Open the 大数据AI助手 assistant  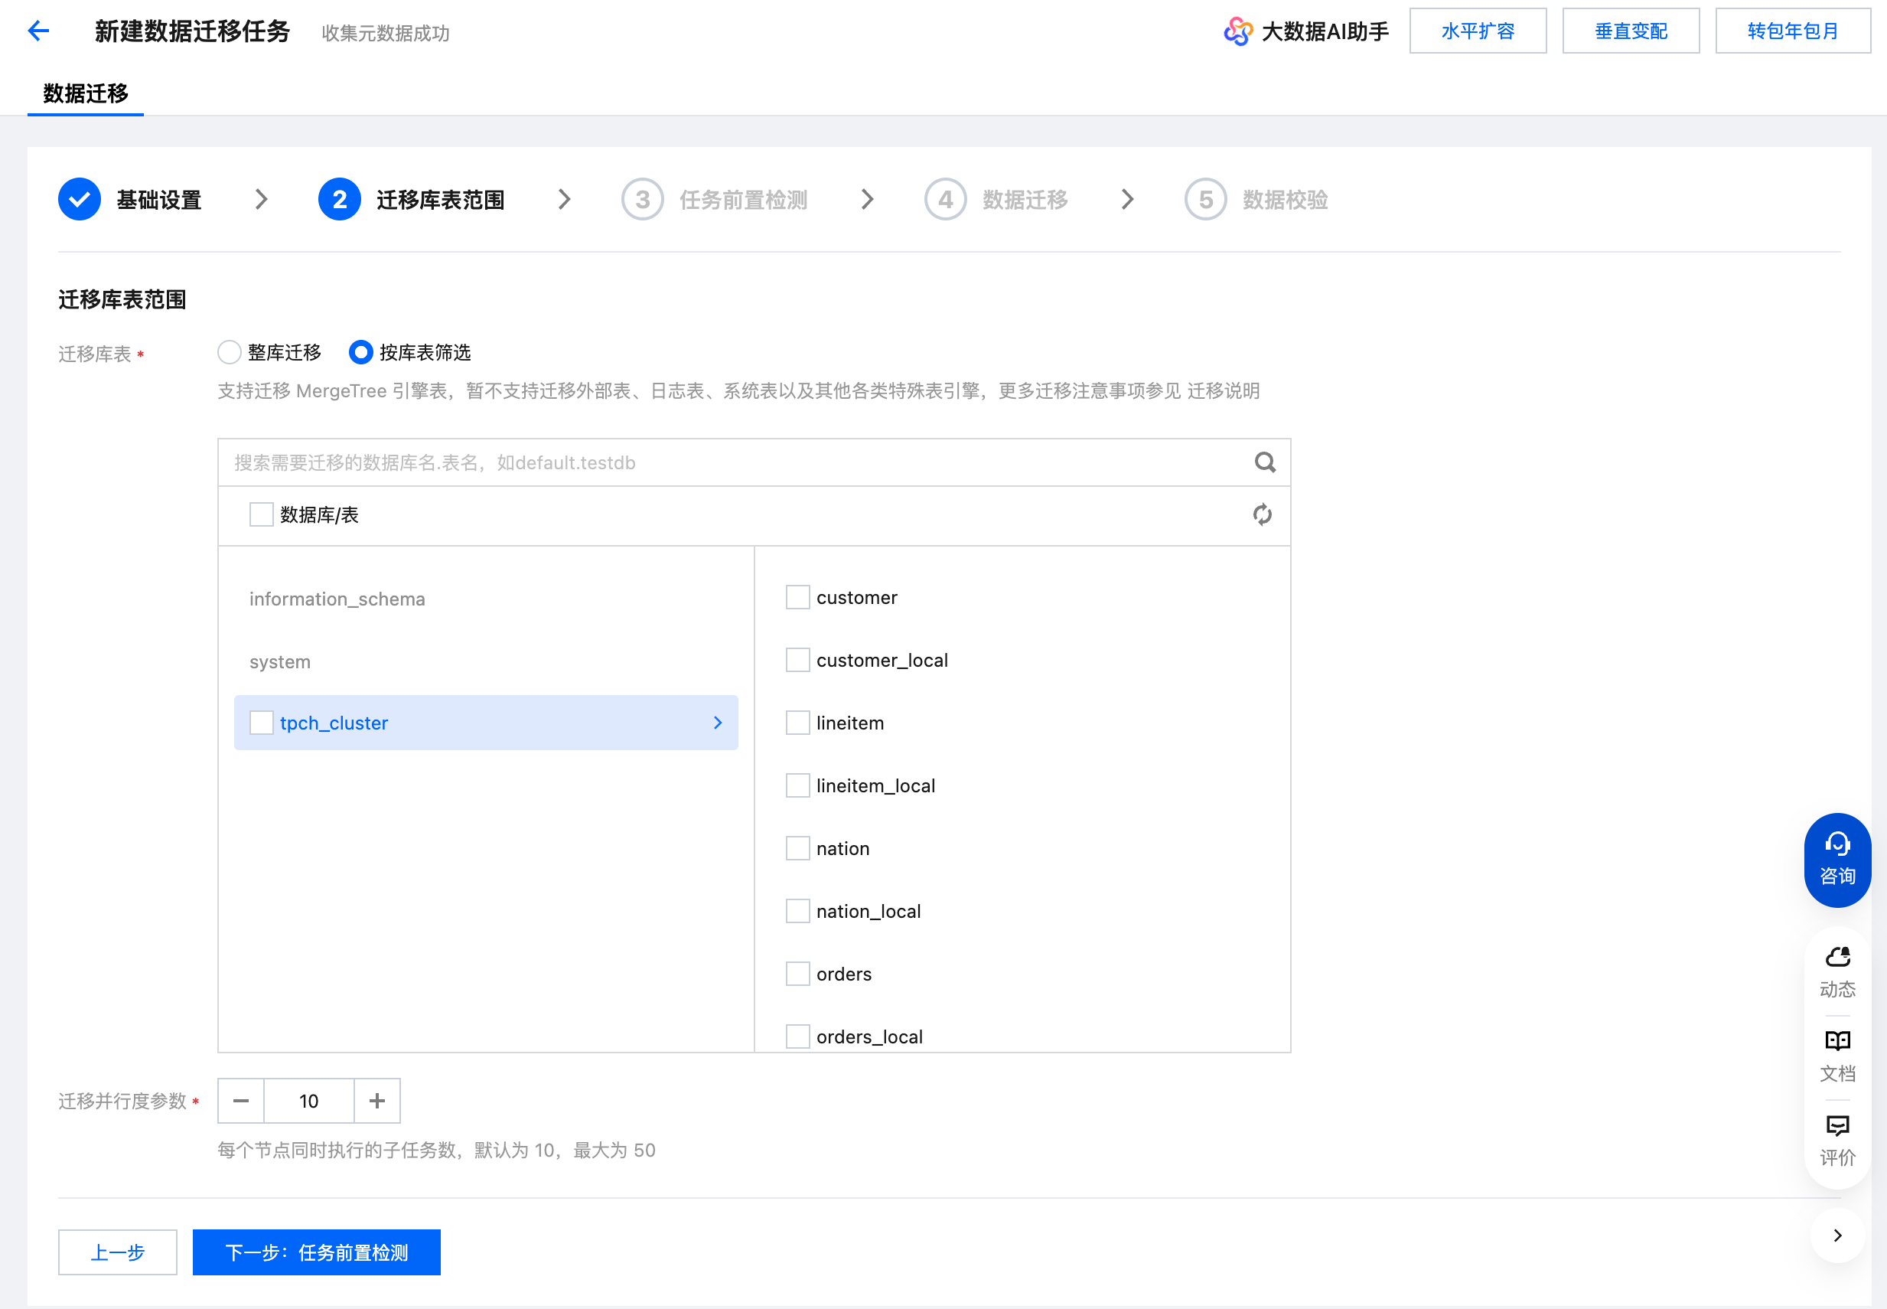1305,31
